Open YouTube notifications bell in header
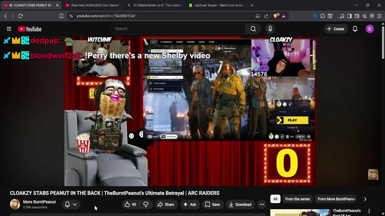This screenshot has height=216, width=385. point(355,29)
